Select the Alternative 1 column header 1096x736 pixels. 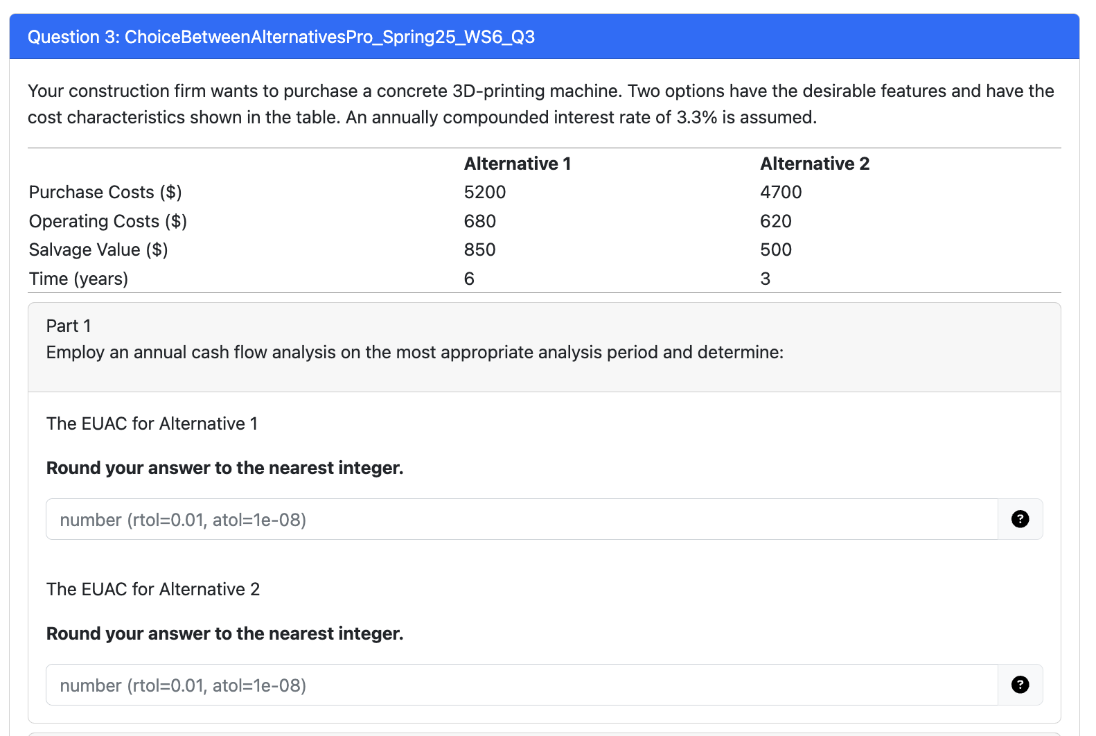517,164
